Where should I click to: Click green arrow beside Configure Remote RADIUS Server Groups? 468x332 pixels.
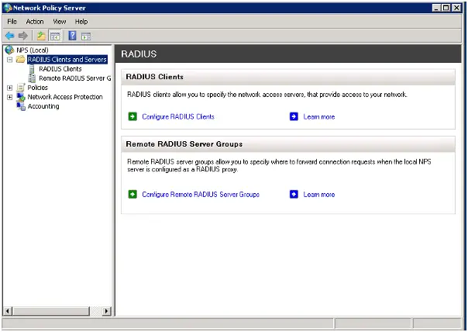coord(132,195)
